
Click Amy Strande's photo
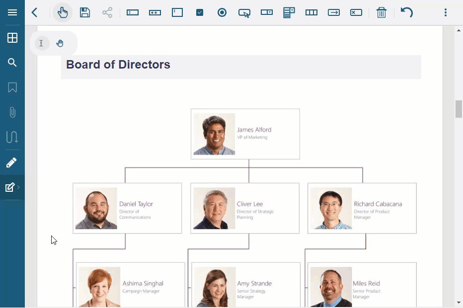point(215,287)
